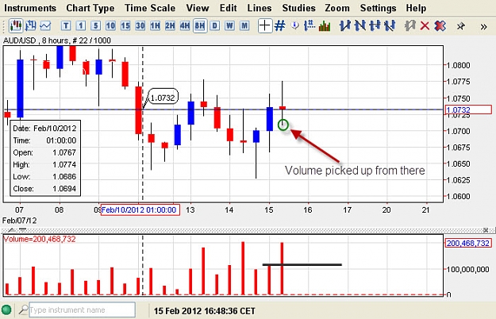The width and height of the screenshot is (496, 319).
Task: Select the horizontal line tool
Action: [x=375, y=25]
